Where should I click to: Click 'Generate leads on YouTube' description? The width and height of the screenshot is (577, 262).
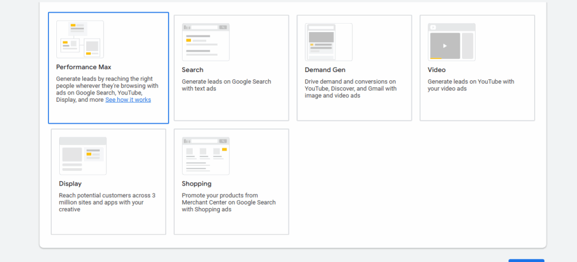click(471, 85)
